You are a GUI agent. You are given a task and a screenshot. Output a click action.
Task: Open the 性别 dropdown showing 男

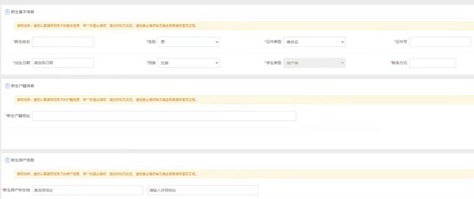[189, 42]
